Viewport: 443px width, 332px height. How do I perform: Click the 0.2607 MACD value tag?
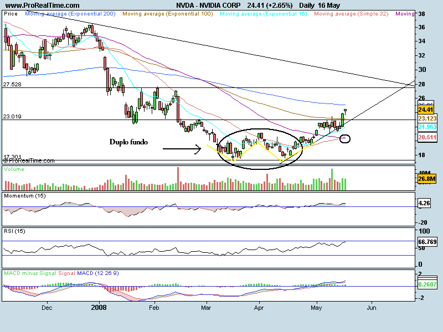(427, 284)
